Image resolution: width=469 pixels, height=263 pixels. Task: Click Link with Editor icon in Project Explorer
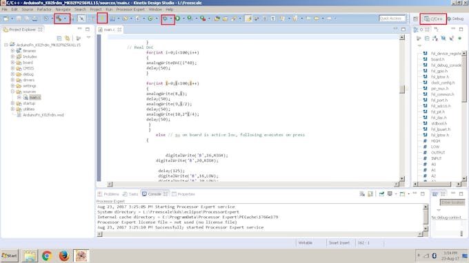coord(68,39)
